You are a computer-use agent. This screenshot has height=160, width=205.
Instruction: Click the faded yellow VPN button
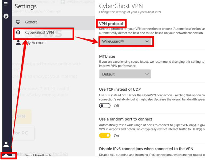pyautogui.click(x=21, y=117)
